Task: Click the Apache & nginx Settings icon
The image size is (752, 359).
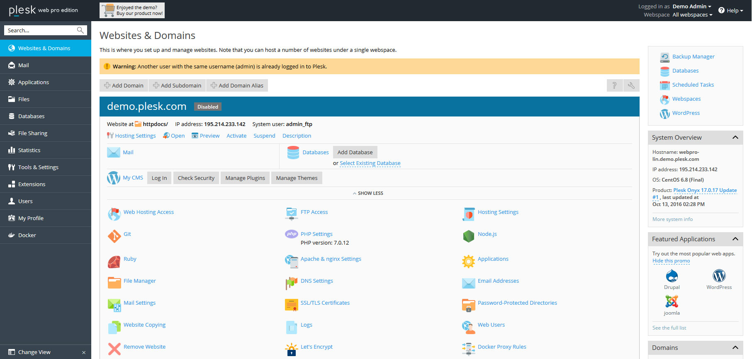Action: (292, 262)
